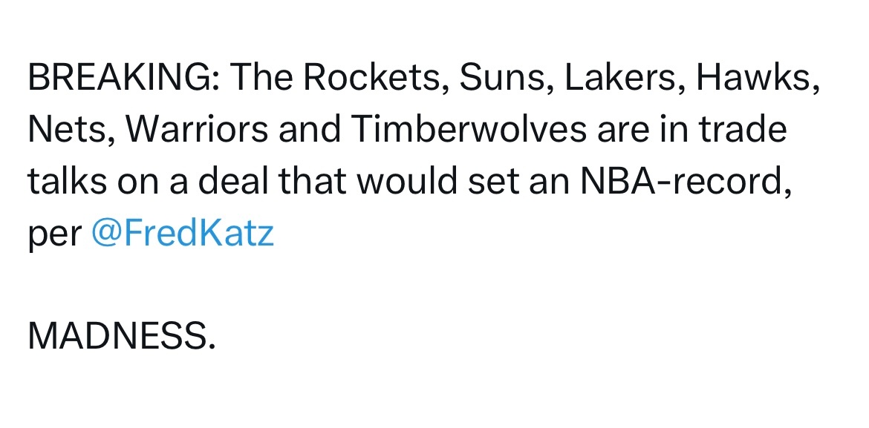This screenshot has height=428, width=869.
Task: Click the word The after BREAKING
Action: click(x=261, y=78)
